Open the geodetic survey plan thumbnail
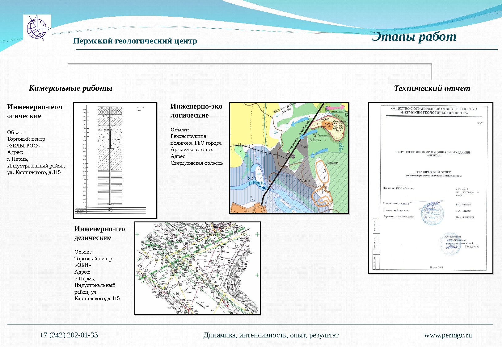The height and width of the screenshot is (347, 502). (x=198, y=268)
